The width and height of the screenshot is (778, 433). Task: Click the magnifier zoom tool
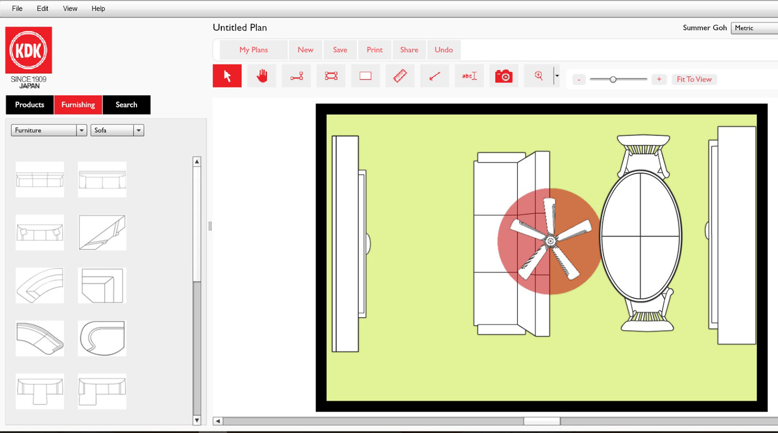[x=538, y=76]
